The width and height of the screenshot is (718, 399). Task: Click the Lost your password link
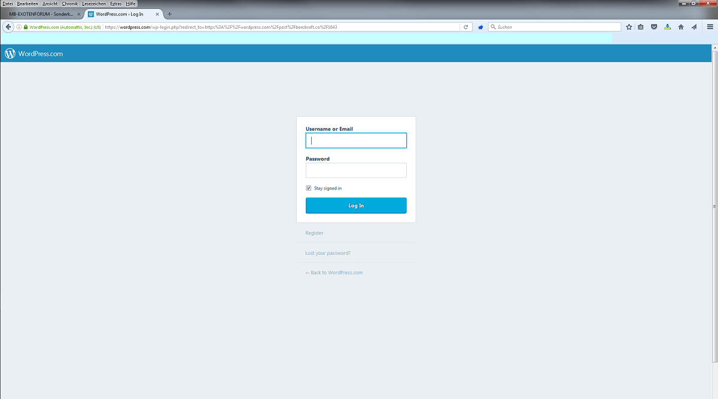click(x=328, y=253)
